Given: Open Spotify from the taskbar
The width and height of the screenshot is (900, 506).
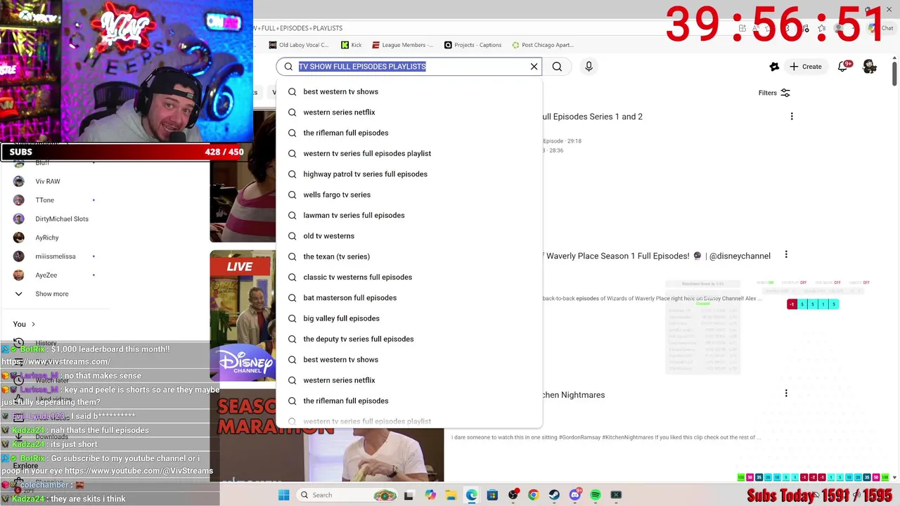Looking at the screenshot, I should tap(596, 495).
